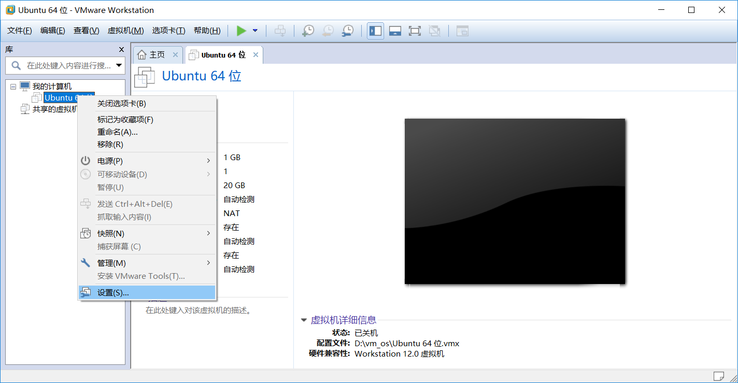The height and width of the screenshot is (383, 738).
Task: Select the Ubuntu 64 位 tree item
Action: [60, 97]
